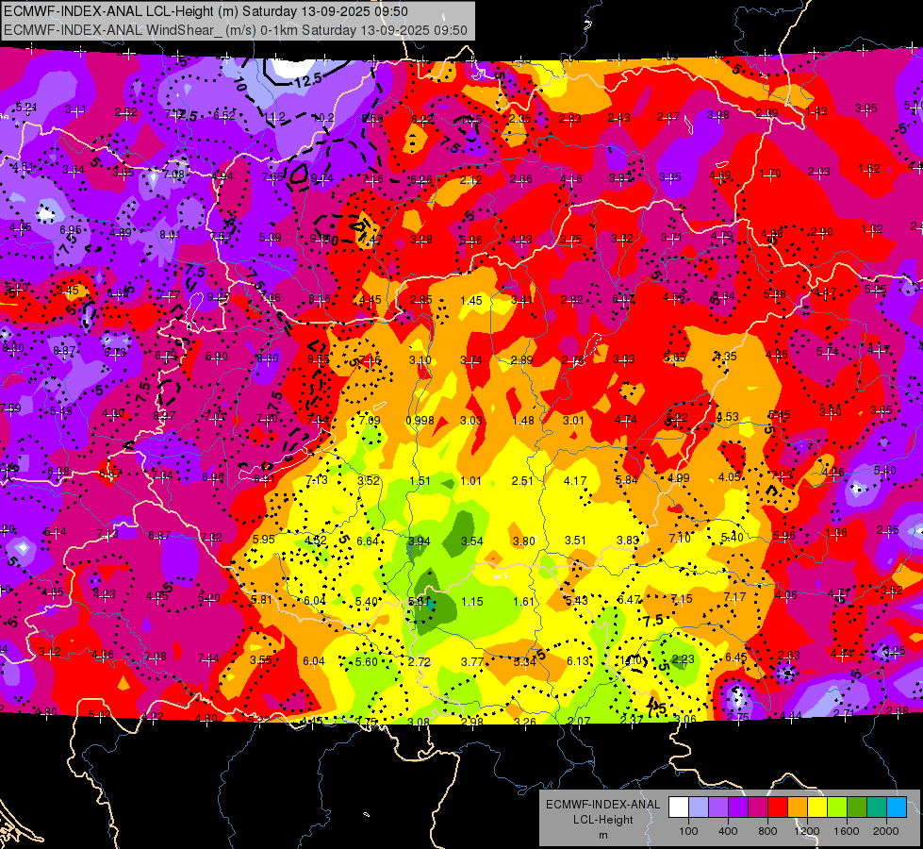Click the wind shear value 8.87
The height and width of the screenshot is (849, 923).
[x=63, y=351]
